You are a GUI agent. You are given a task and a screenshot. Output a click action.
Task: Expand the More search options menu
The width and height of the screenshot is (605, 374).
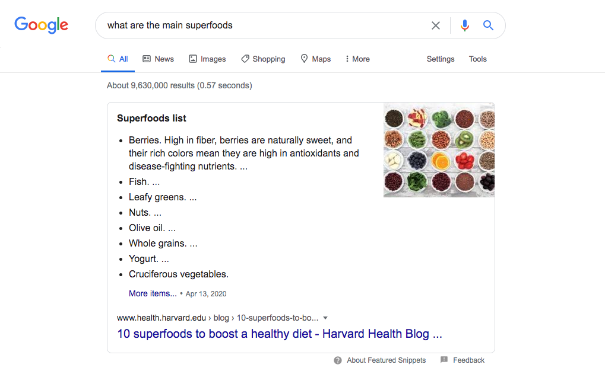point(357,59)
